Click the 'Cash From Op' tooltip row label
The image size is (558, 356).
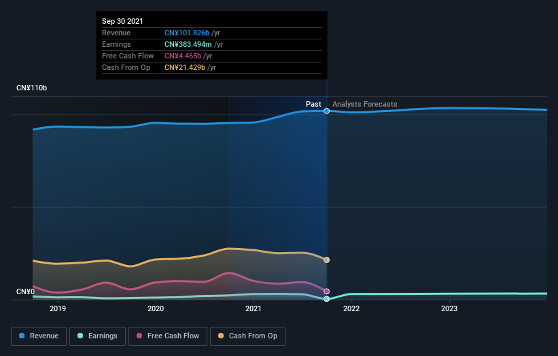(126, 67)
